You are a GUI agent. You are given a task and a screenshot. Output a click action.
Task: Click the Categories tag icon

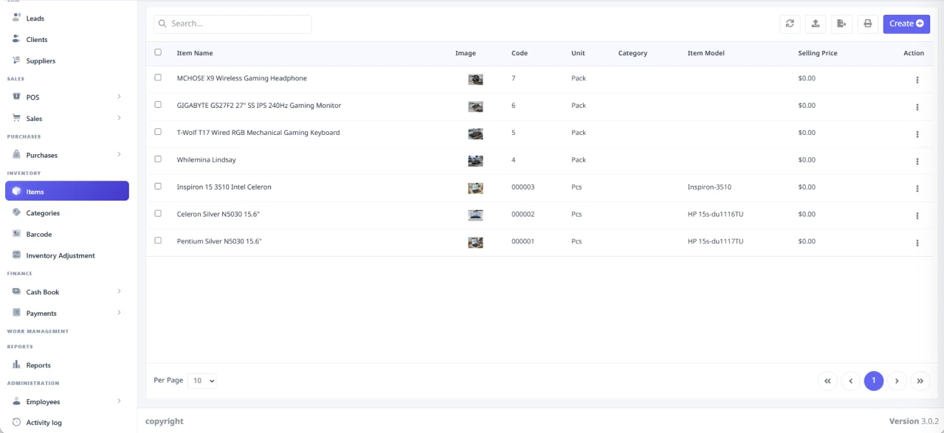click(16, 212)
